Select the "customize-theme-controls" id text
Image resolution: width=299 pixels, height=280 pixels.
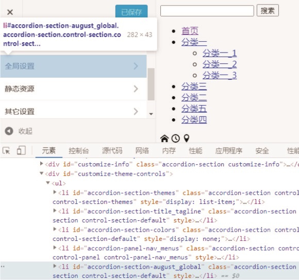122,174
